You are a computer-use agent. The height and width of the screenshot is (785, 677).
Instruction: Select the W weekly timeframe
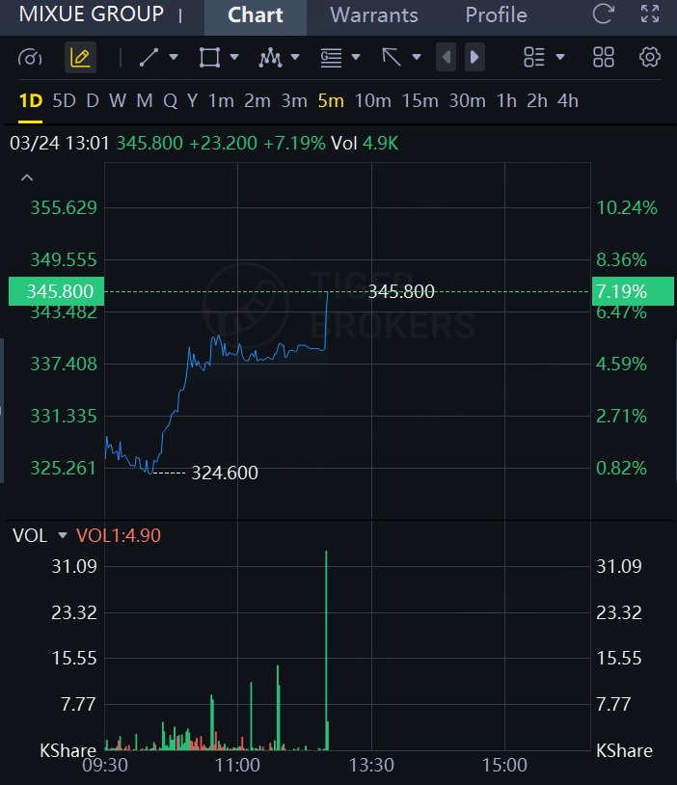click(118, 101)
